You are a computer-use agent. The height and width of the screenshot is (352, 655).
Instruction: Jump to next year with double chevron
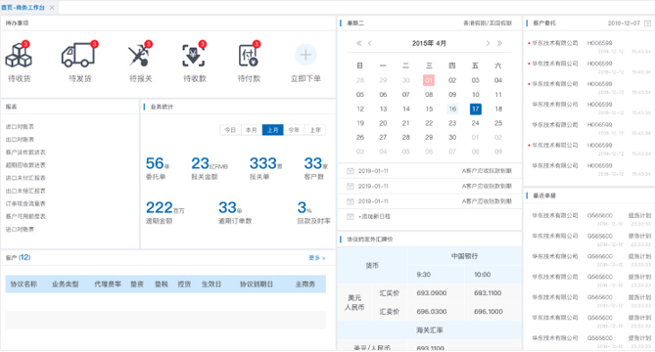tap(499, 43)
